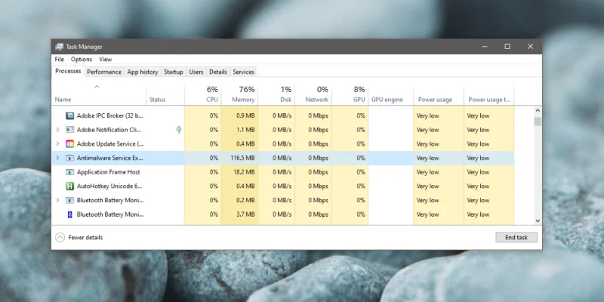
Task: Click the Fewer details link text
Action: click(x=85, y=238)
